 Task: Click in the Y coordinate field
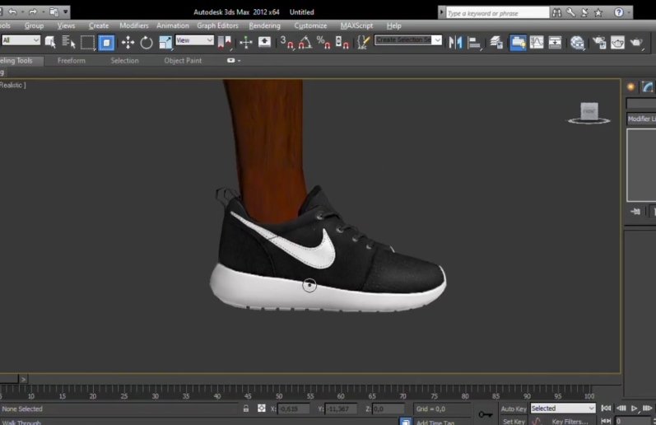click(341, 409)
